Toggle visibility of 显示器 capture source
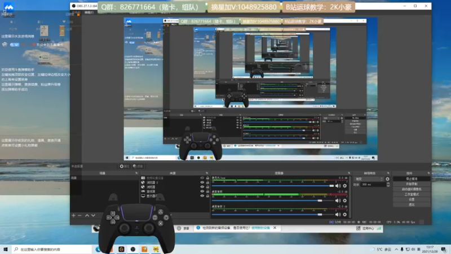 click(x=202, y=196)
